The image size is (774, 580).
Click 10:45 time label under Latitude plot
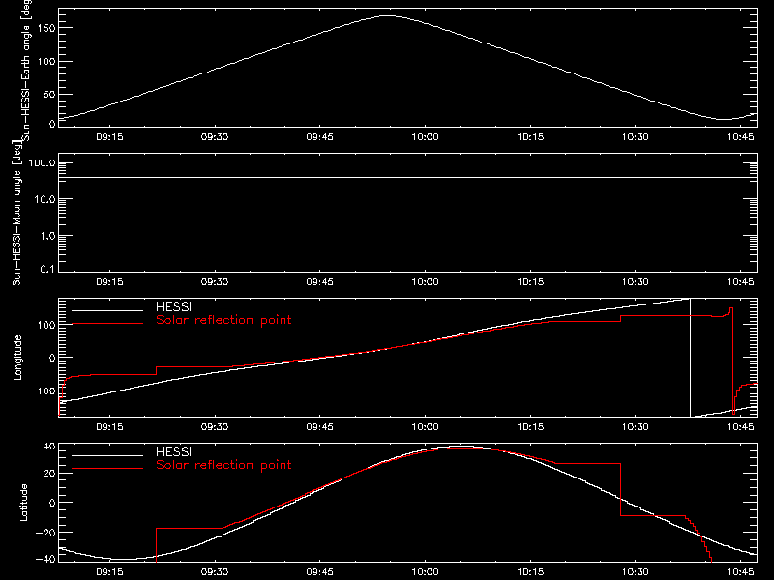[x=740, y=572]
